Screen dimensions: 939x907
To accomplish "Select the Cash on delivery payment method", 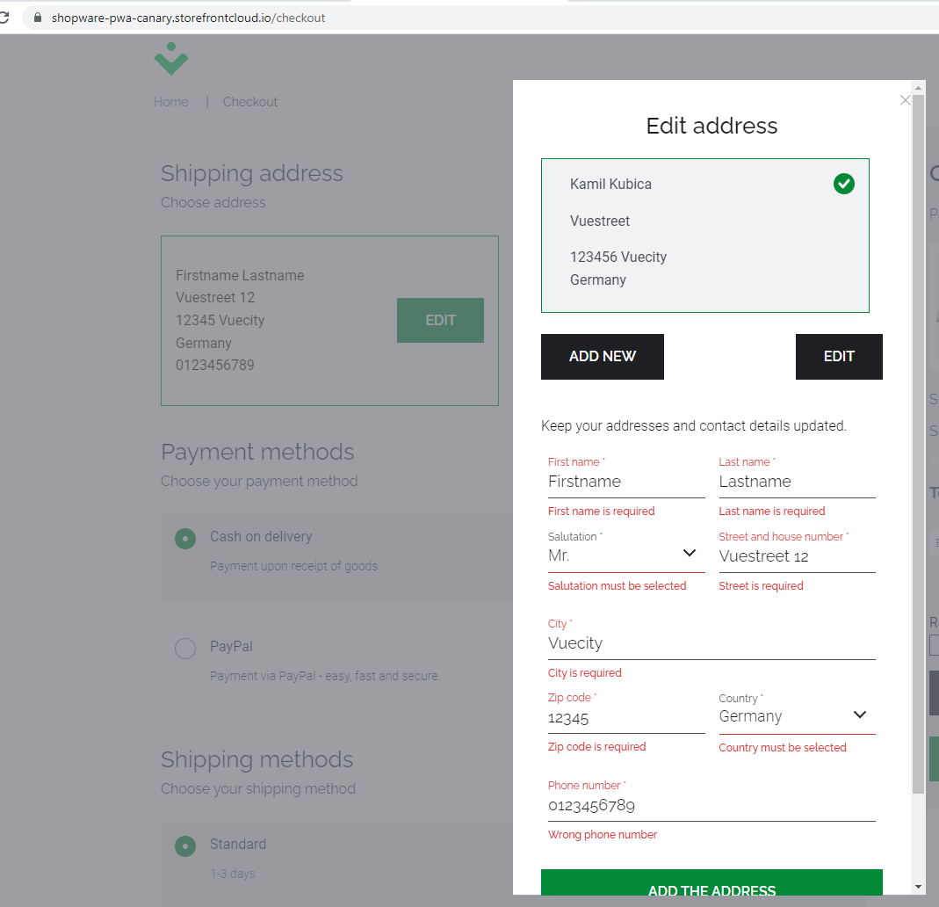I will click(184, 539).
